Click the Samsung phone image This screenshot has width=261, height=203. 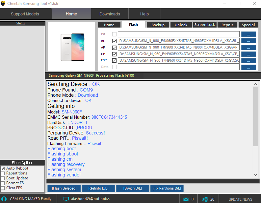tap(72, 47)
